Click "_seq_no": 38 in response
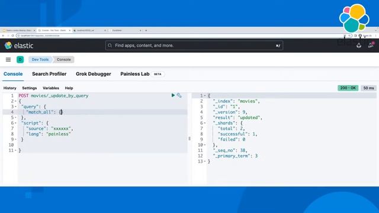Image resolution: width=379 pixels, height=213 pixels. point(230,150)
